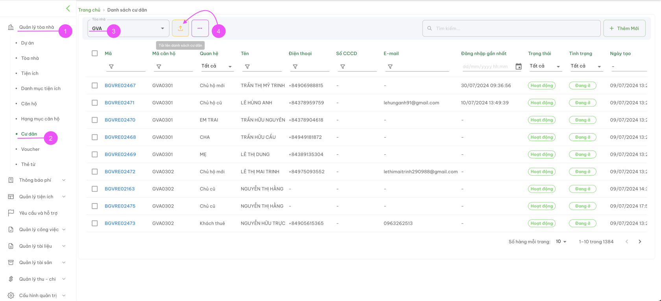This screenshot has width=661, height=301.
Task: Click the filter icon under E-mail
Action: [390, 67]
